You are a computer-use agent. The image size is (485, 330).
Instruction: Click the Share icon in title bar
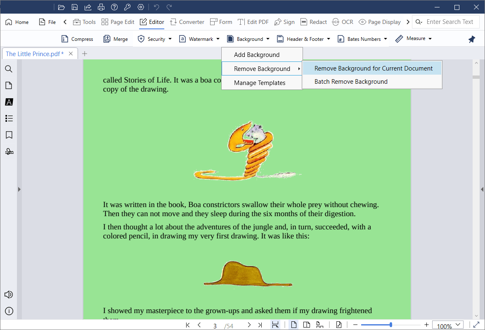point(88,7)
